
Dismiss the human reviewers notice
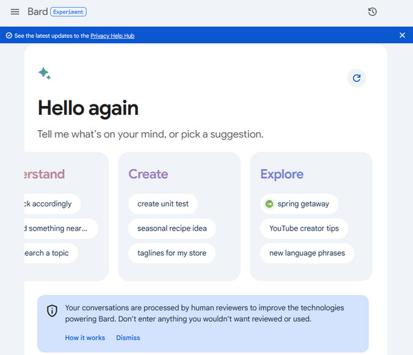coord(128,338)
